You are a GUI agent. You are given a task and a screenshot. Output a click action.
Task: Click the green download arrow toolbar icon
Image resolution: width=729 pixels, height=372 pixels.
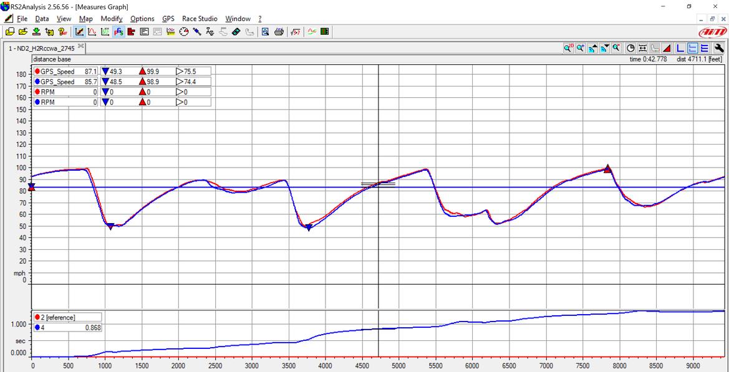click(x=36, y=32)
